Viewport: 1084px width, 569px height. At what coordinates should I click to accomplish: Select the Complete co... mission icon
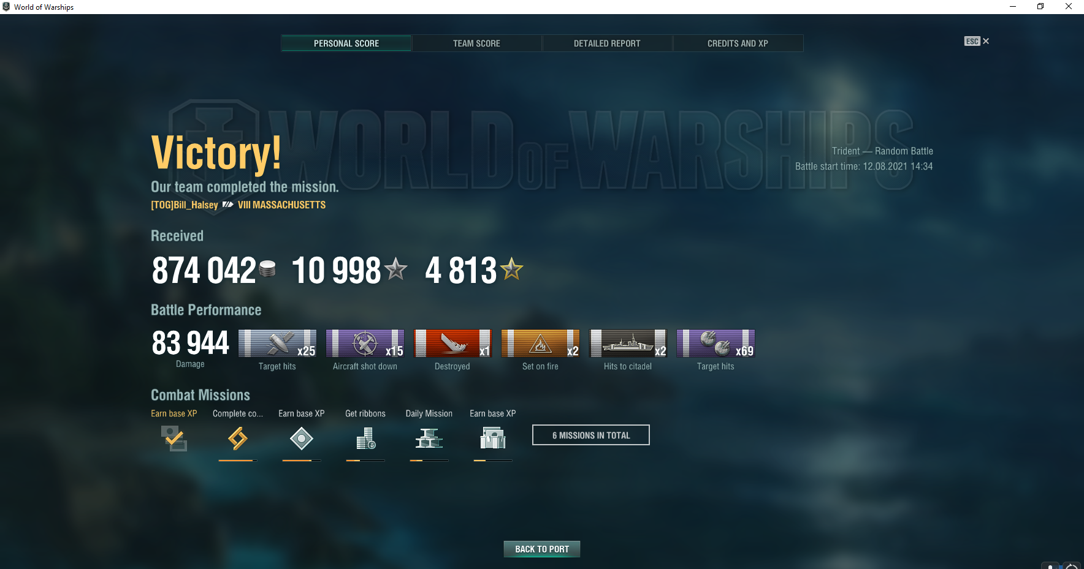[x=238, y=439]
